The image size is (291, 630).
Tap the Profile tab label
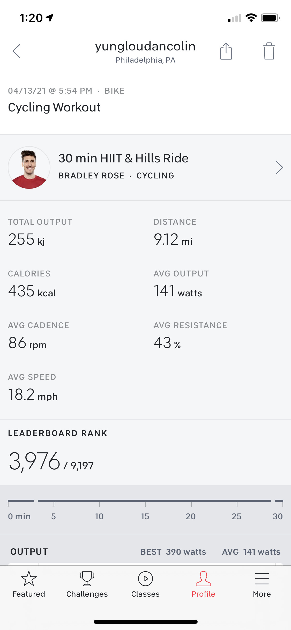pyautogui.click(x=203, y=594)
